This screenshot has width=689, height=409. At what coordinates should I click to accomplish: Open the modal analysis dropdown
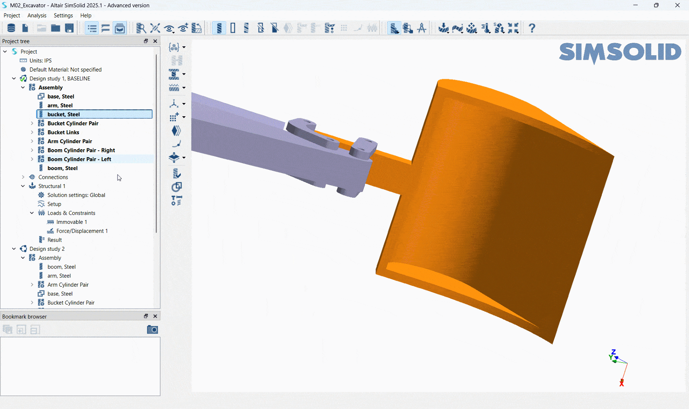point(458,28)
